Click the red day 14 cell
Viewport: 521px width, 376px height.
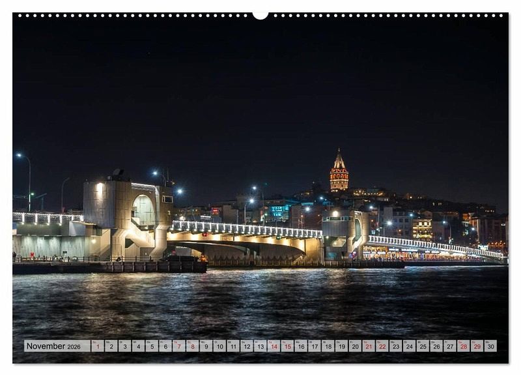(274, 346)
